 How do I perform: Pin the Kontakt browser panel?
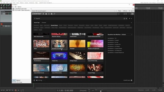[129, 18]
